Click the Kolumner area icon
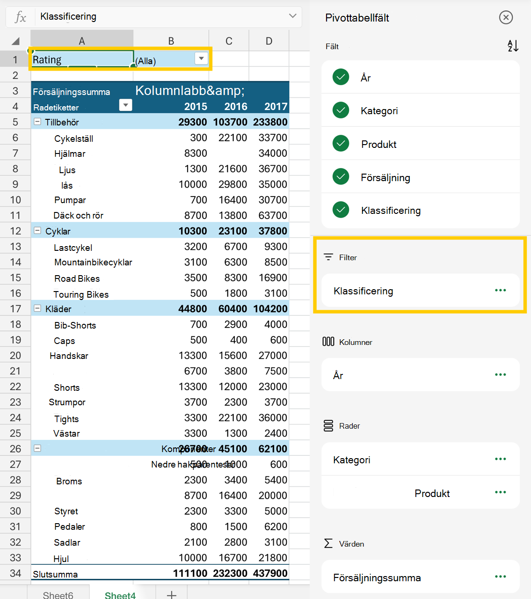This screenshot has height=599, width=531. pos(328,342)
